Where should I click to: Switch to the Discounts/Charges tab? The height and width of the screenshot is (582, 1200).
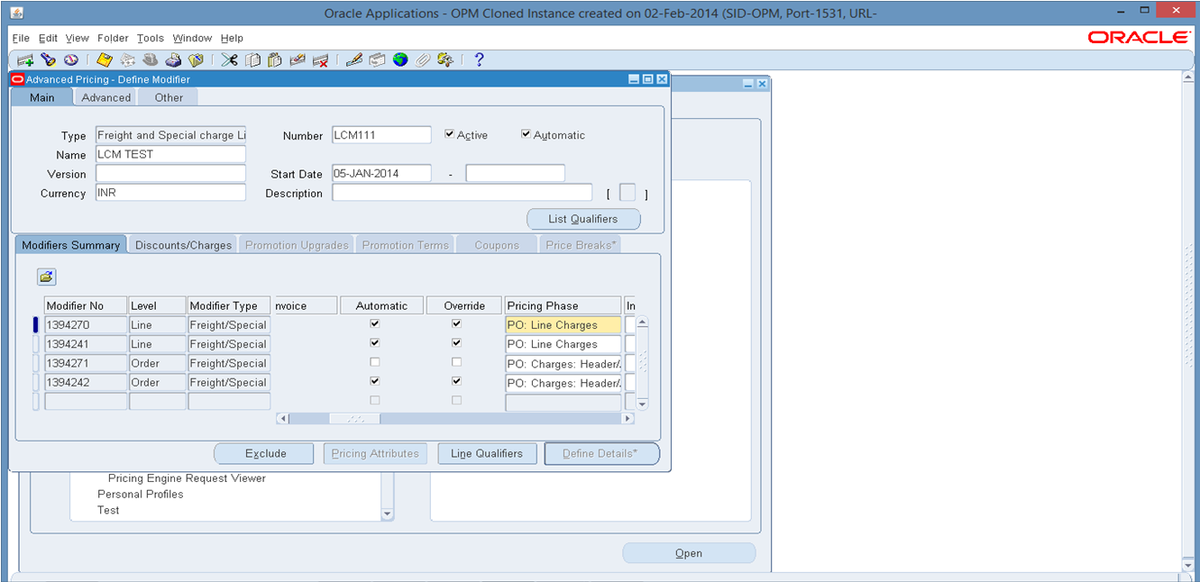[x=184, y=245]
